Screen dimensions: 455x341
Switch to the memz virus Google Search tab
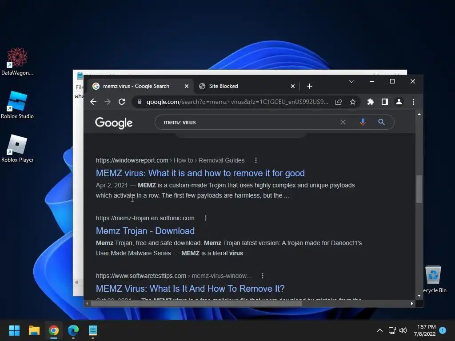[140, 86]
